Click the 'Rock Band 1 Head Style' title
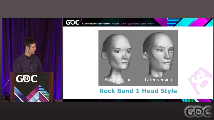The image size is (214, 120). (138, 91)
